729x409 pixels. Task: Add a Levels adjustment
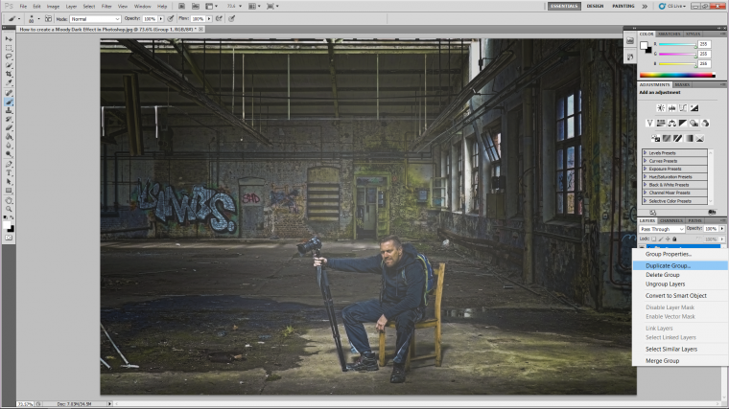coord(671,108)
